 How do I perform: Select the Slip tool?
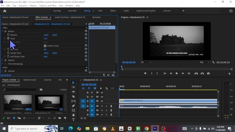(73, 101)
